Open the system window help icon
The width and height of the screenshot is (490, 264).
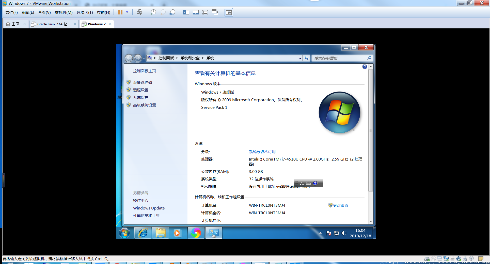coord(365,67)
